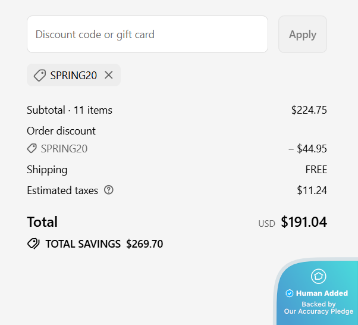
Task: Click the $269.70 total savings amount
Action: pyautogui.click(x=145, y=243)
